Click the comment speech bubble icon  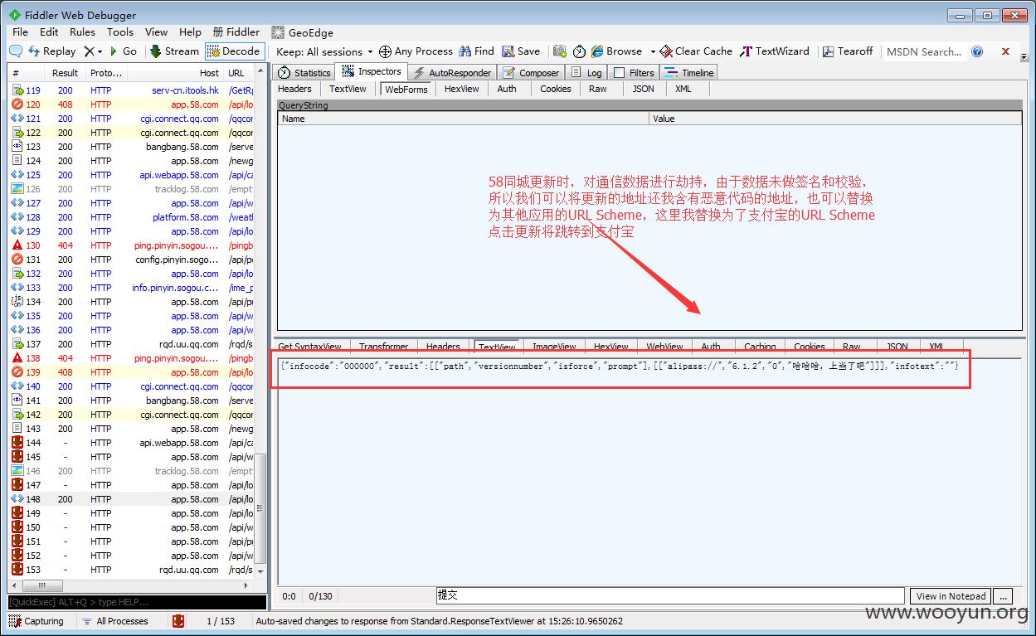pyautogui.click(x=16, y=51)
